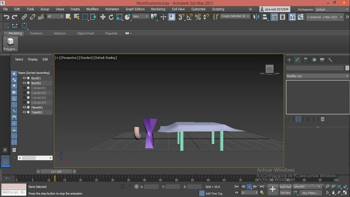Image resolution: width=350 pixels, height=197 pixels.
Task: Pause the animation playback
Action: (249, 187)
